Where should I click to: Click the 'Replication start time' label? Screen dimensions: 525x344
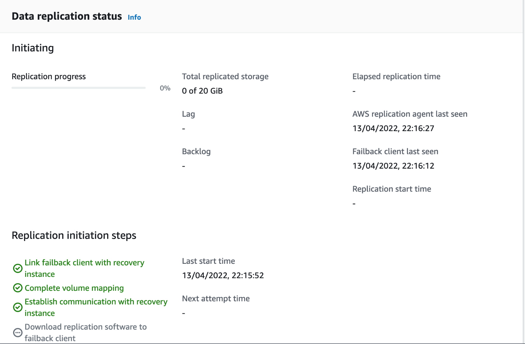click(x=391, y=189)
